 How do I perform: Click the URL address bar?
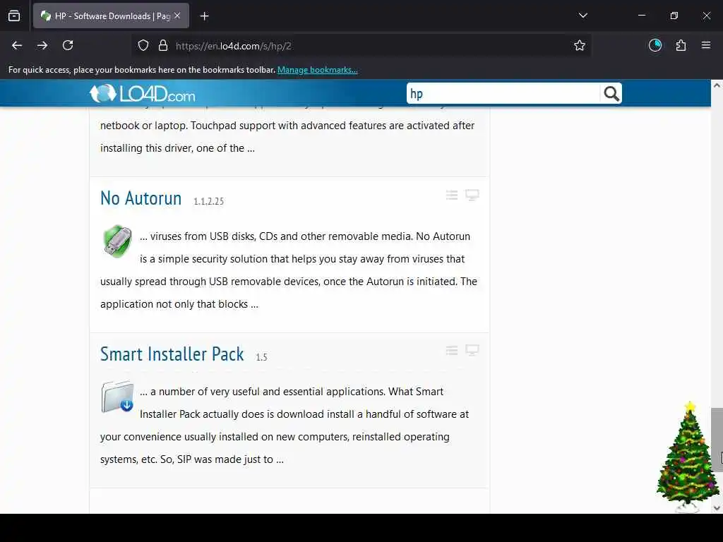361,46
